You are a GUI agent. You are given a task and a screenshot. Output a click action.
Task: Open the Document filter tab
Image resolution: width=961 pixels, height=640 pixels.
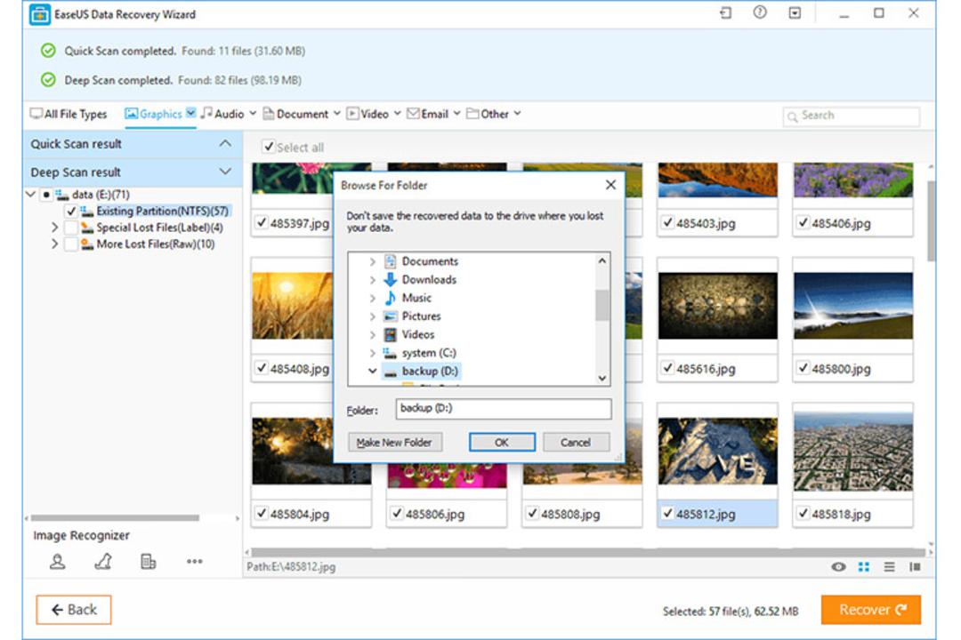(x=301, y=114)
